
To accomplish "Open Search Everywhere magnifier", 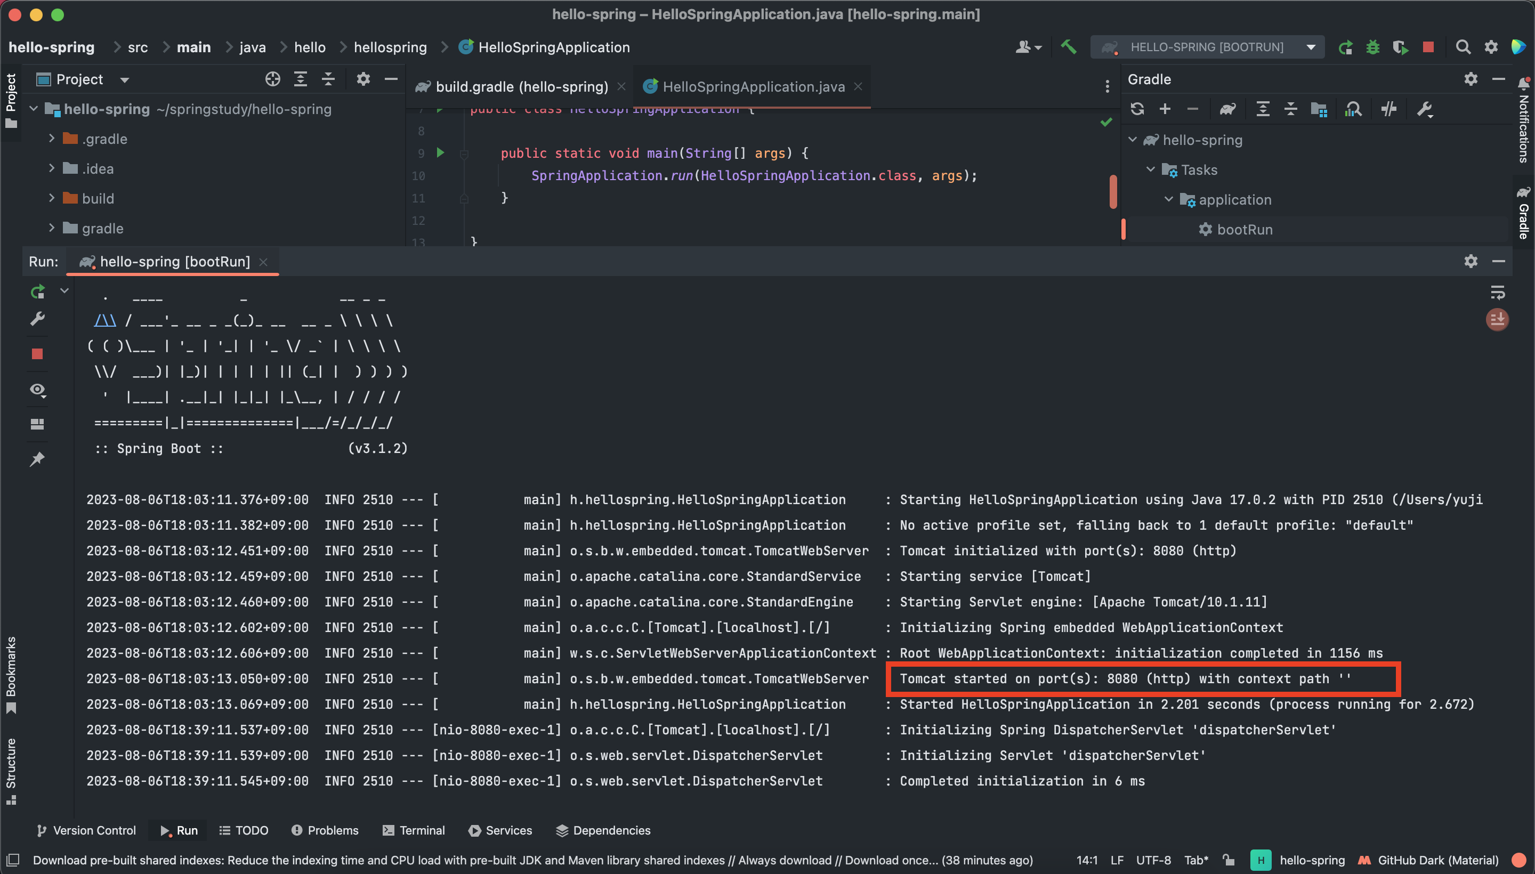I will (1463, 47).
